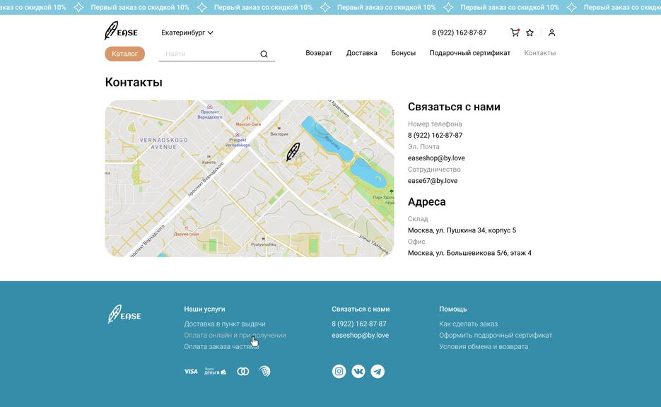The height and width of the screenshot is (407, 661).
Task: Open the Как сделать заказ help link
Action: (468, 324)
